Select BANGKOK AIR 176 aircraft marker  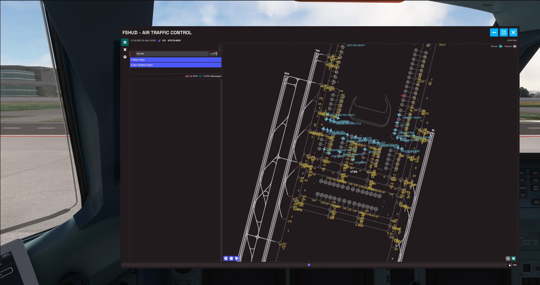(340, 152)
